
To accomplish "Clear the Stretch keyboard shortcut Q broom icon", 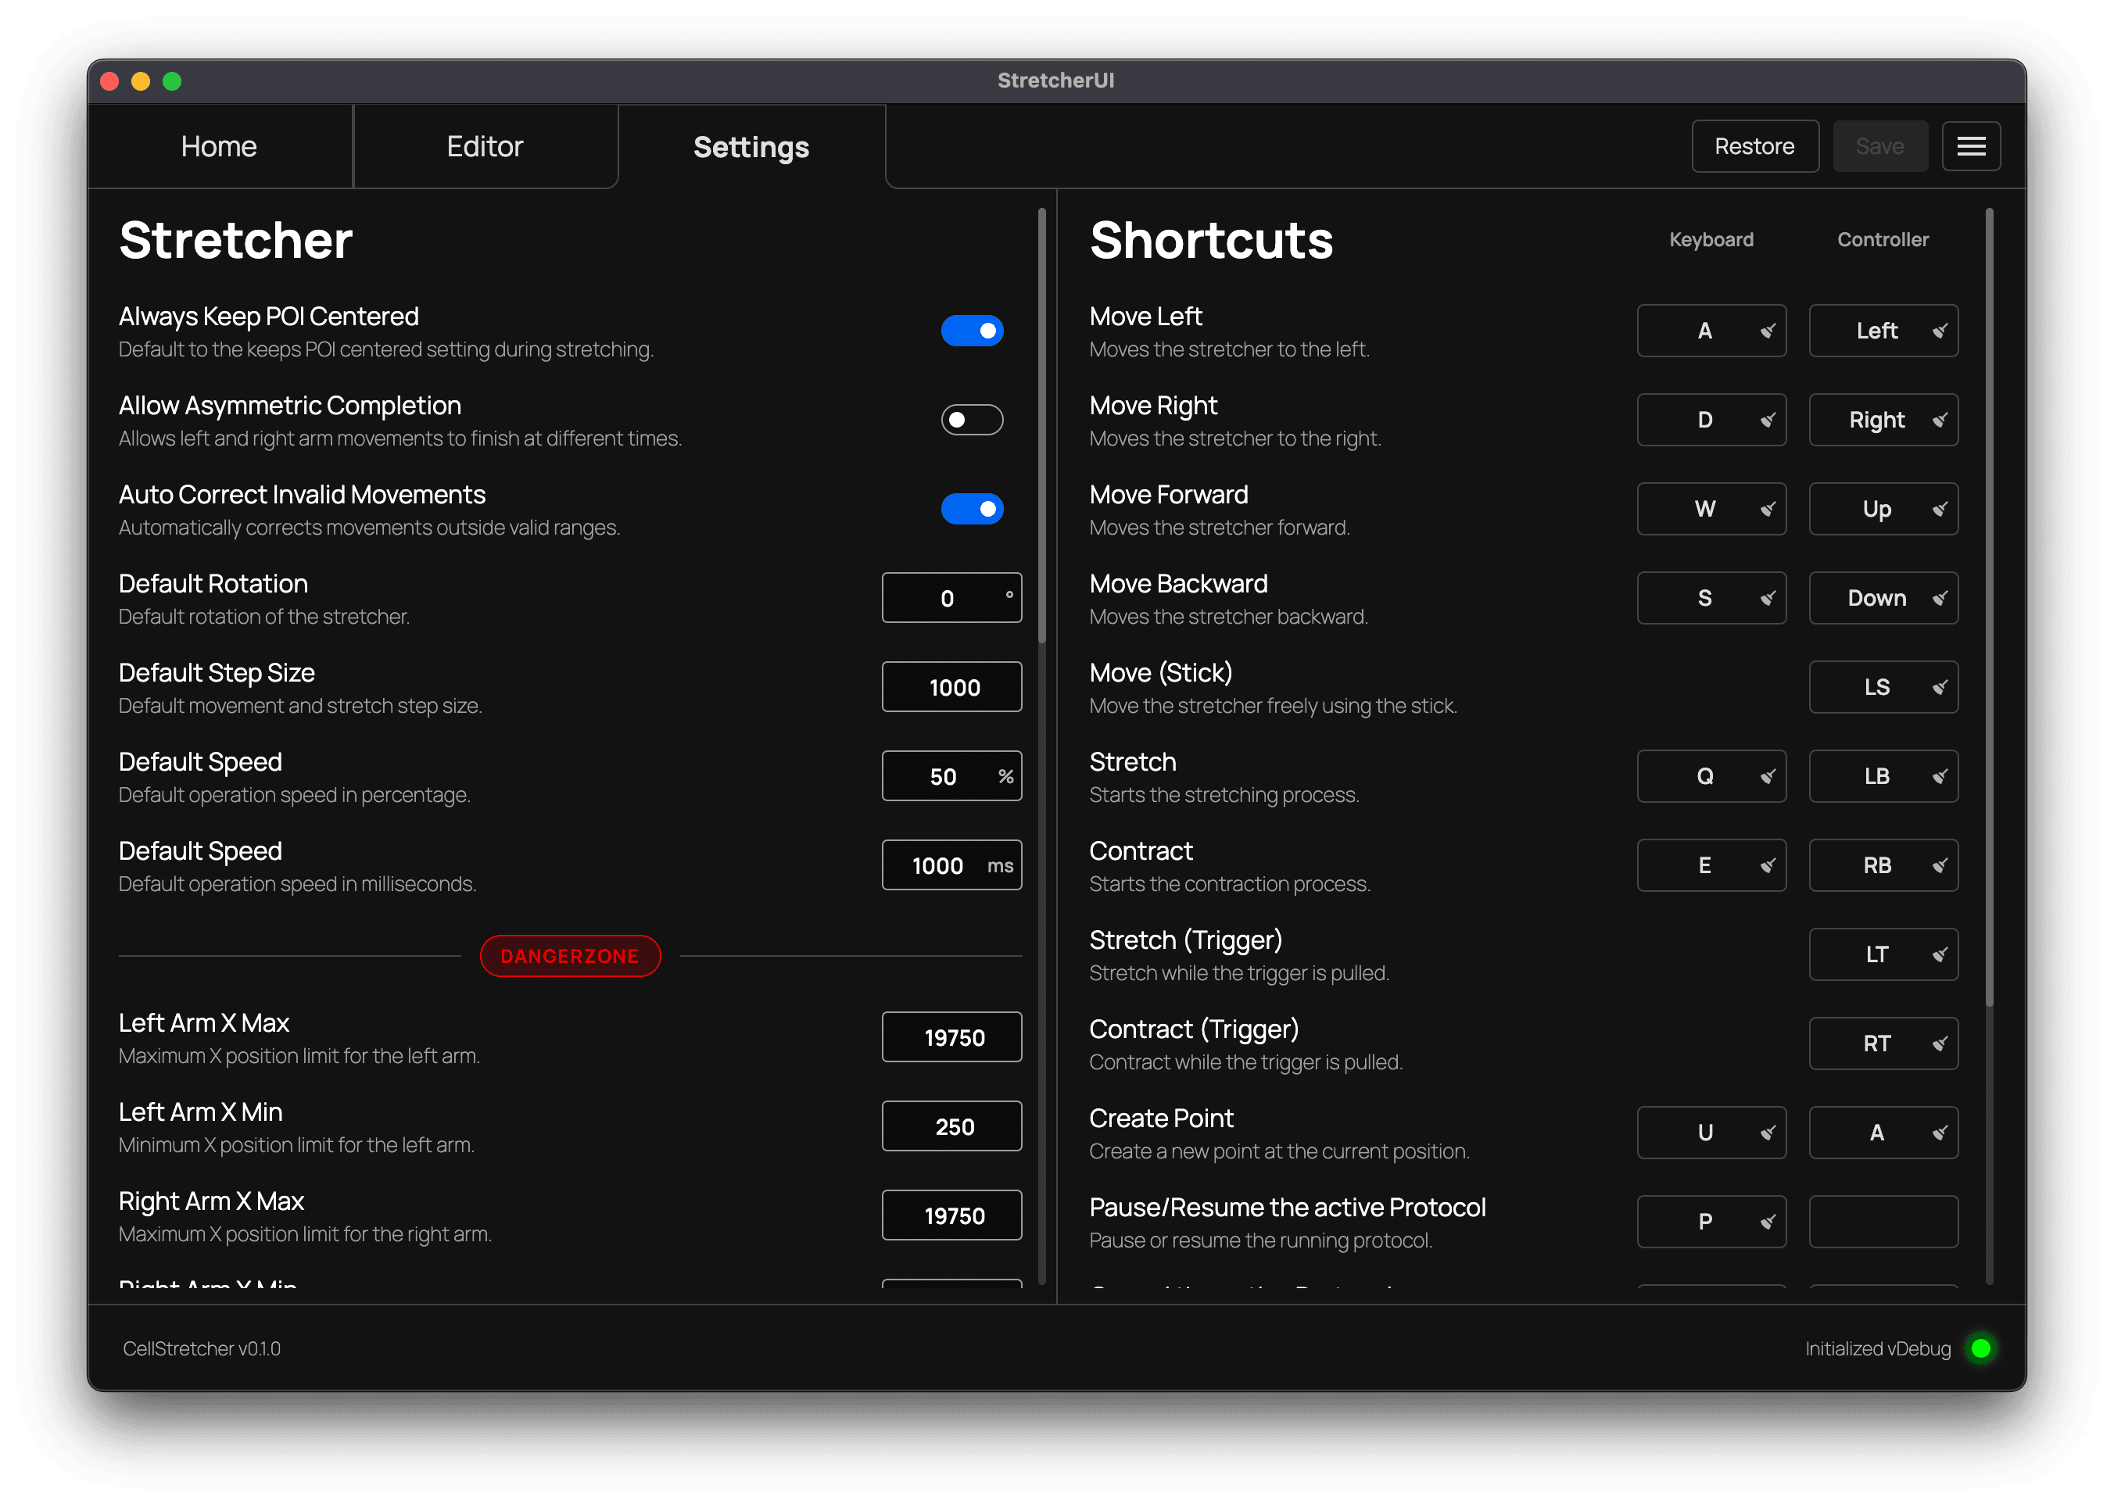I will click(x=1767, y=777).
